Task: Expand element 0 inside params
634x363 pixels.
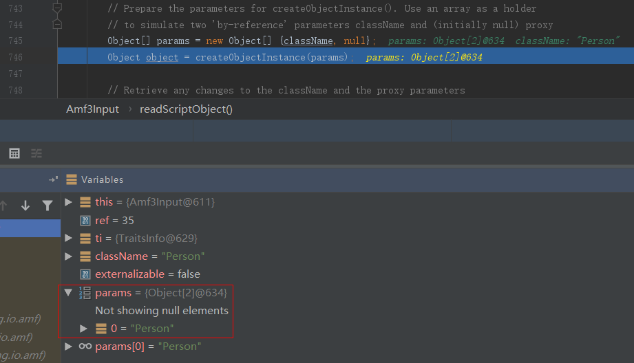Action: click(x=85, y=329)
